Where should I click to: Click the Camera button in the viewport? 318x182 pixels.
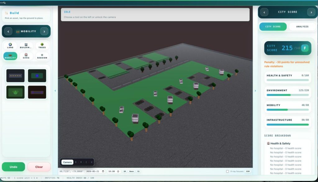tap(67, 162)
